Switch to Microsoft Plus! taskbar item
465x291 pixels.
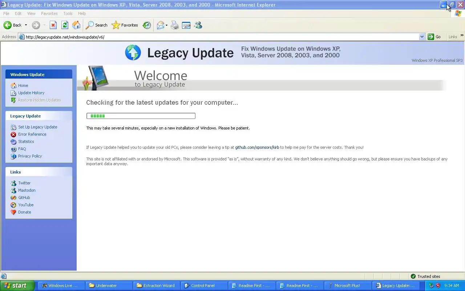click(347, 286)
